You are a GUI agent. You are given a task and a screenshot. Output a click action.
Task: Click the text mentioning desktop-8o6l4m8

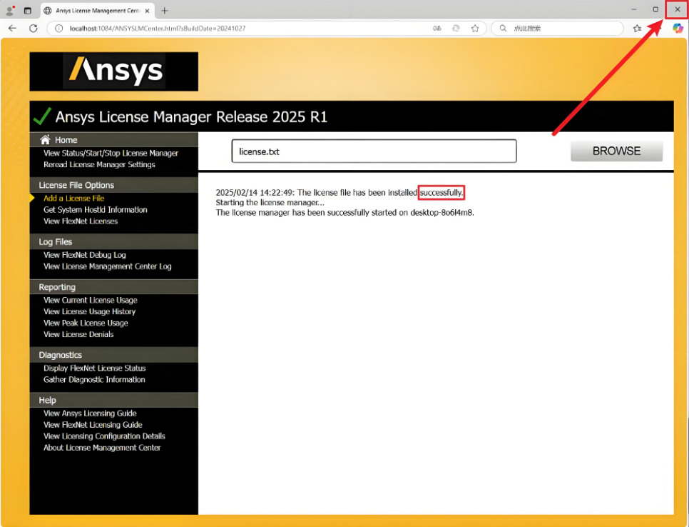345,213
